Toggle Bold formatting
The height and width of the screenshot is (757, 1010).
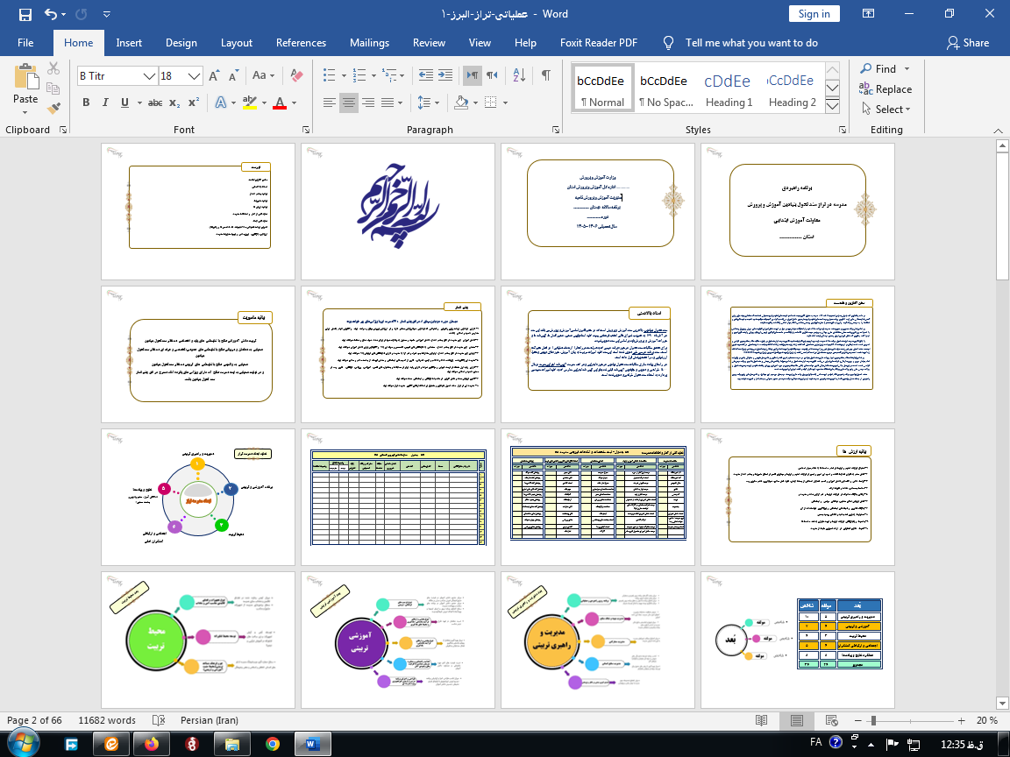tap(86, 103)
